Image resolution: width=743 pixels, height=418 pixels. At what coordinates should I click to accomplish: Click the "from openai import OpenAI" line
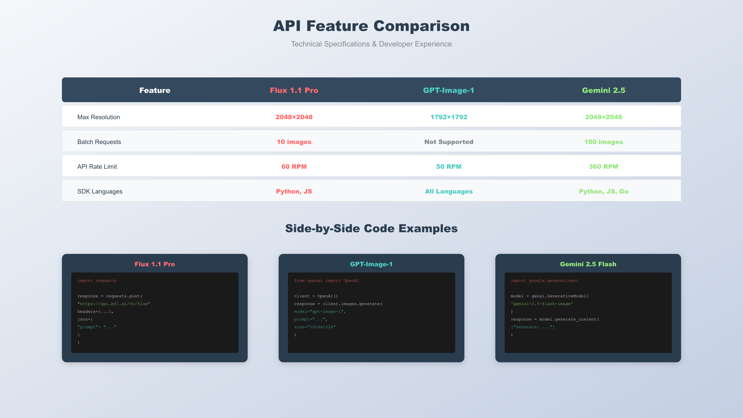326,281
